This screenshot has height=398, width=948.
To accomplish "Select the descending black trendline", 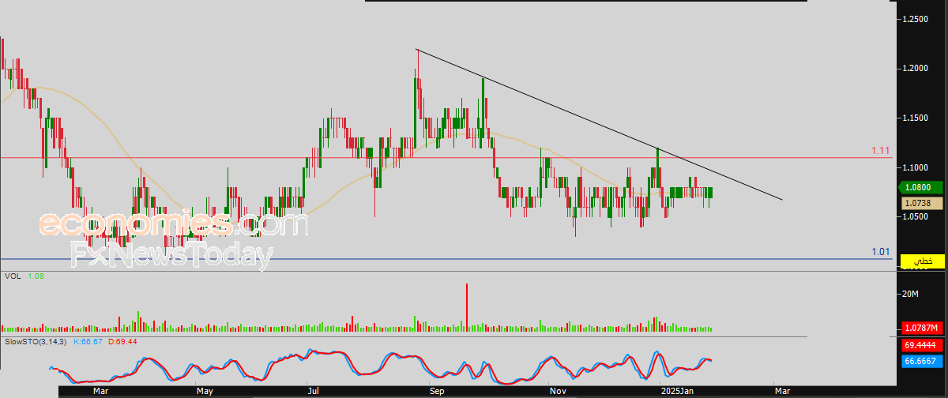I will pos(600,126).
